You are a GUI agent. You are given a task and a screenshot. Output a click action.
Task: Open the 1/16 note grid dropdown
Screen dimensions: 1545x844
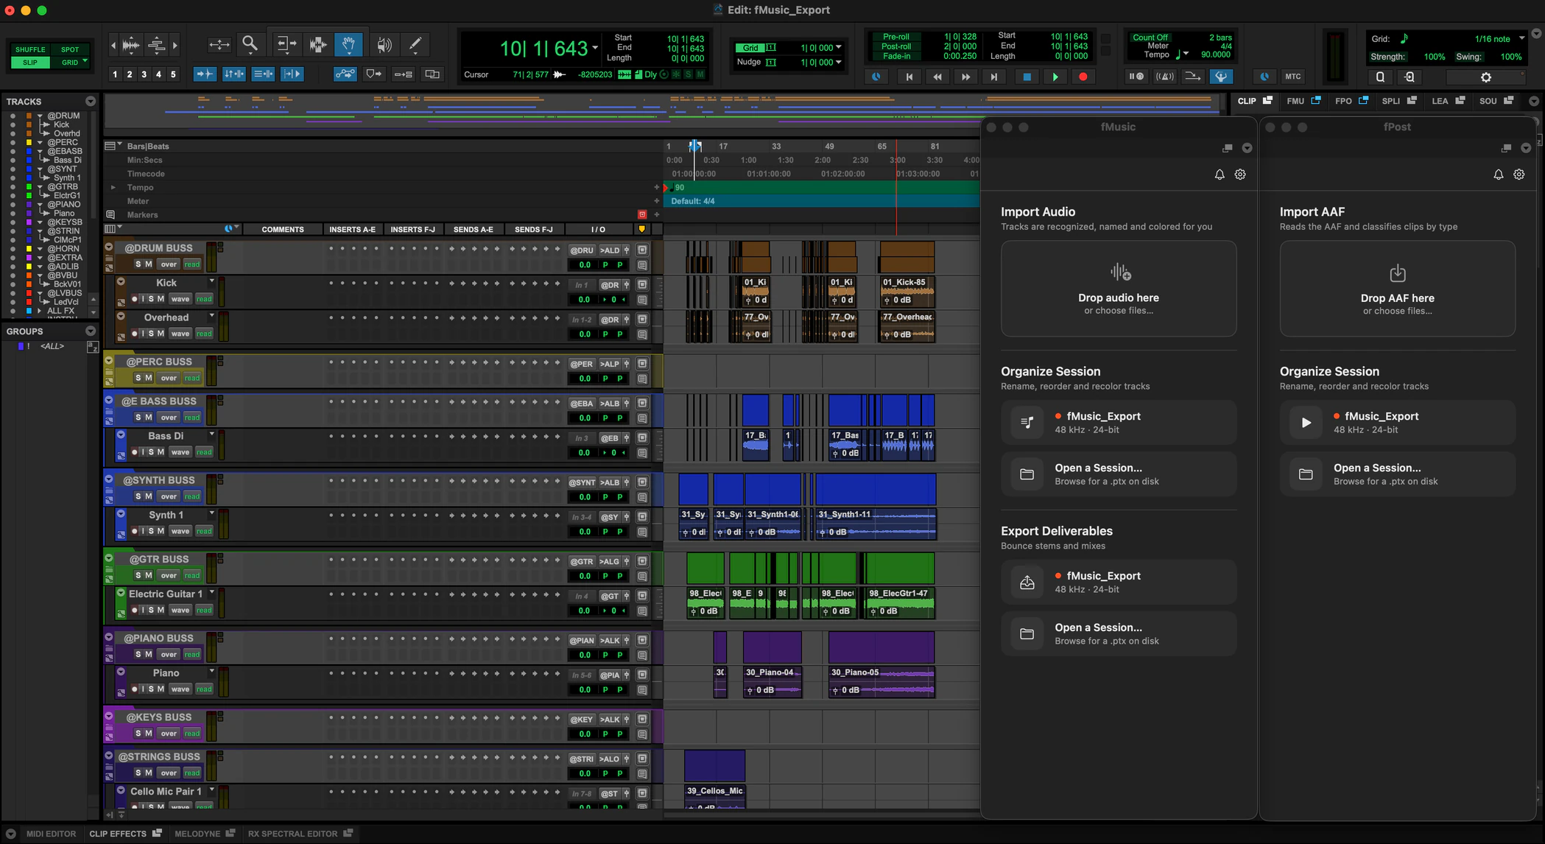[x=1521, y=38]
